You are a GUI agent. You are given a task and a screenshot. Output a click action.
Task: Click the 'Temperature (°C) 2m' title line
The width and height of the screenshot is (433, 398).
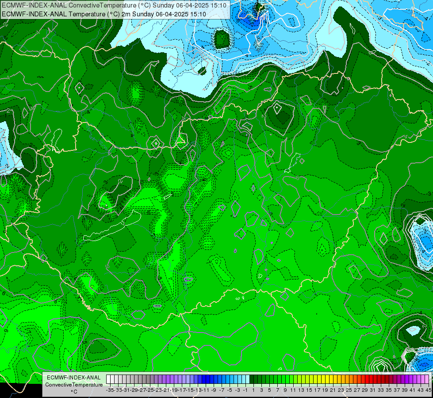[x=103, y=14]
